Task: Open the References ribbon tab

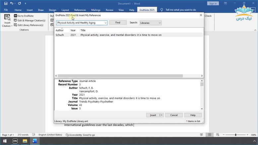Action: 80,10
